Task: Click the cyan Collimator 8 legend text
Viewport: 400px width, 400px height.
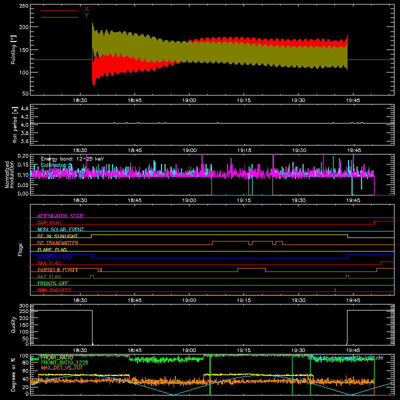Action: click(x=56, y=165)
